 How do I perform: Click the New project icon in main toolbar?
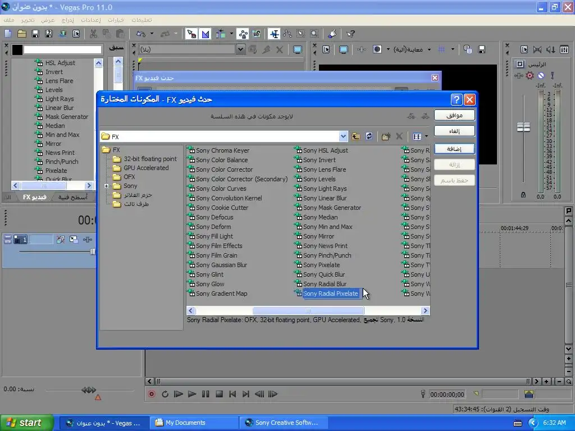8,34
